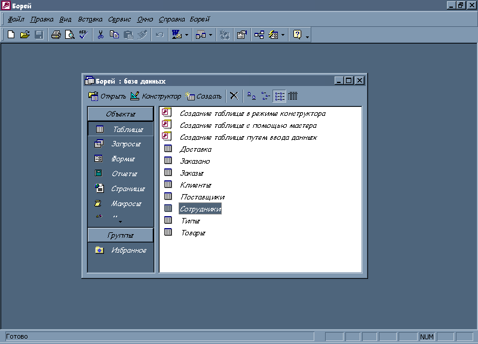The height and width of the screenshot is (344, 478).
Task: Click the Создать button
Action: tap(203, 96)
